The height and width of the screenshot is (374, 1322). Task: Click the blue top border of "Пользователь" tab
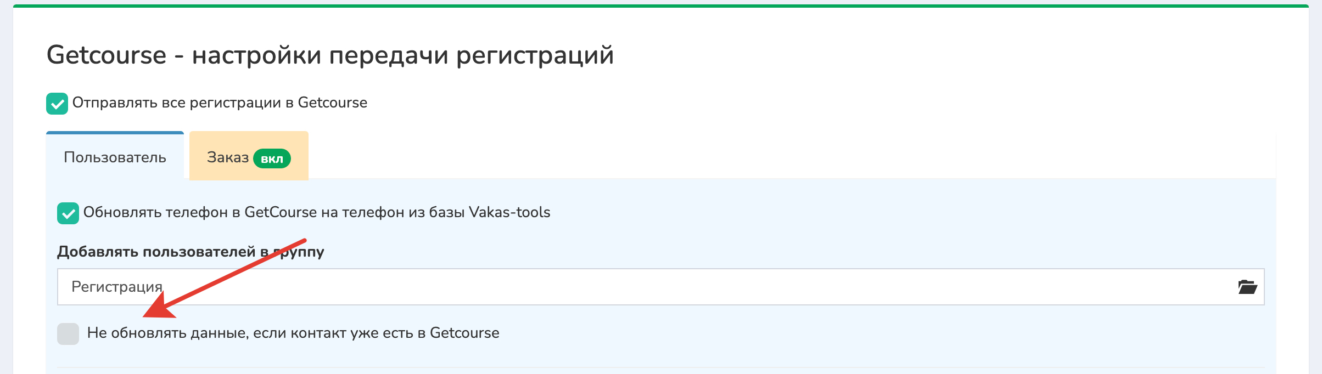pyautogui.click(x=115, y=133)
